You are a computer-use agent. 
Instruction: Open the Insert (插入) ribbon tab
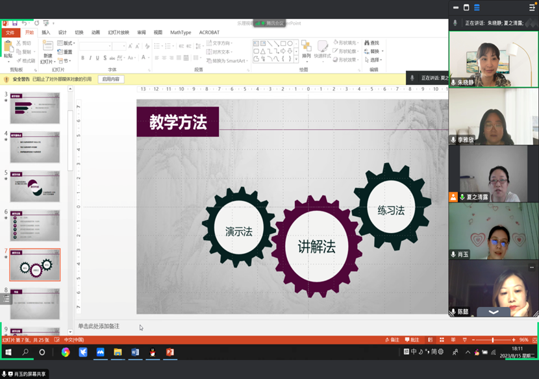45,32
